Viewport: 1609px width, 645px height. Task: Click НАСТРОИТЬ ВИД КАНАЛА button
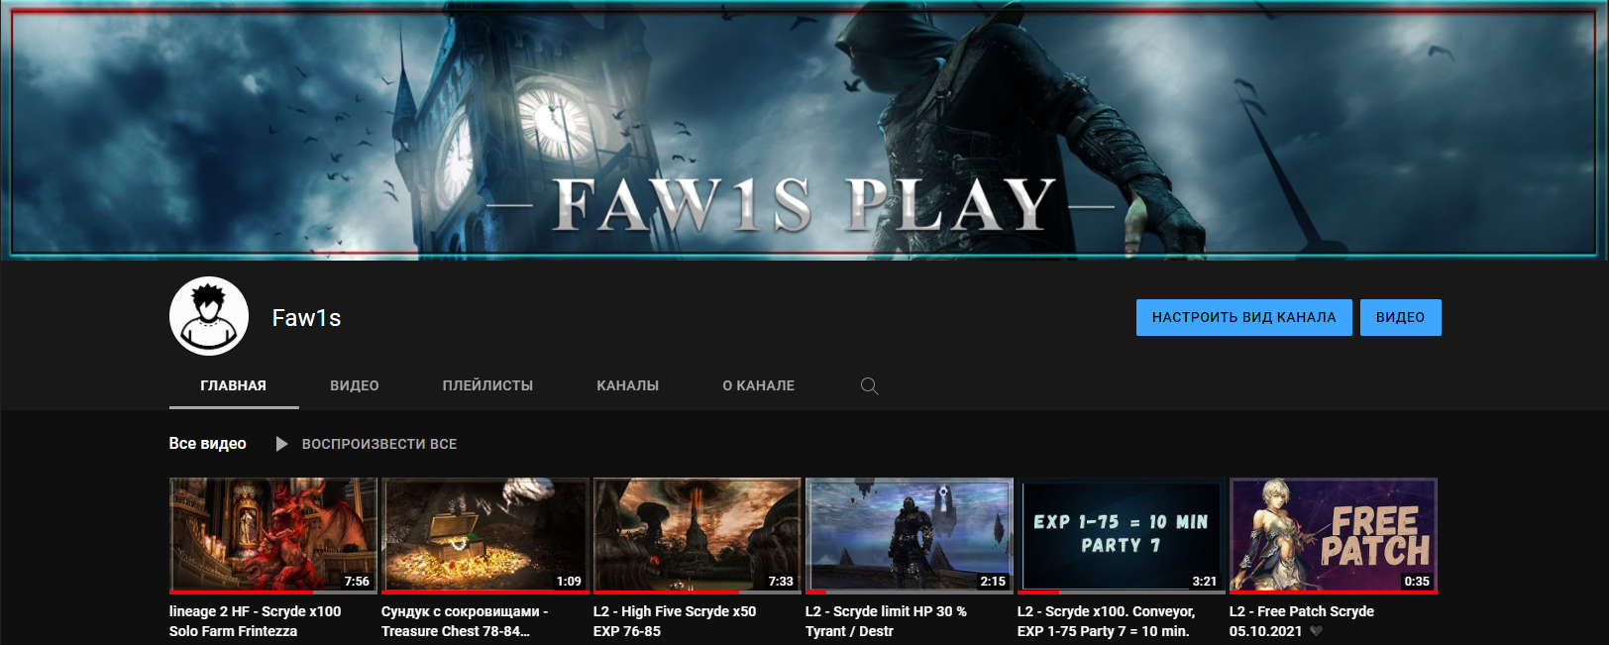click(x=1243, y=317)
